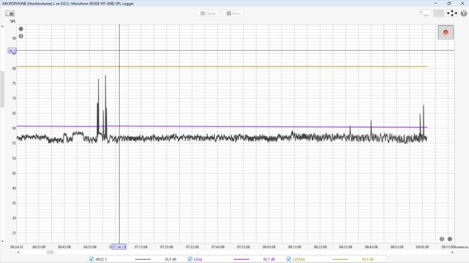The height and width of the screenshot is (263, 469).
Task: Zoom in the horizontal time axis
Action: [450, 239]
